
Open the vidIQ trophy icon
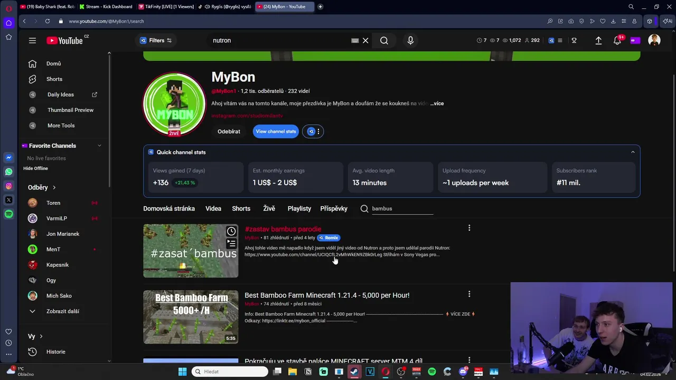pos(574,41)
